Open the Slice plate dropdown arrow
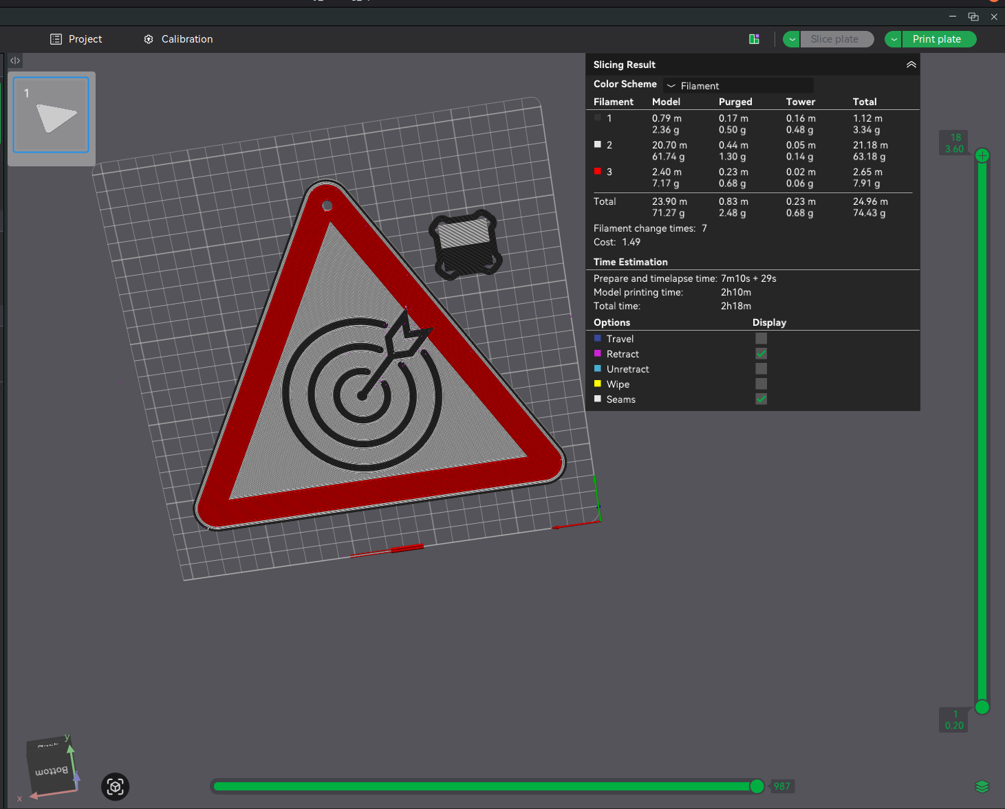This screenshot has height=809, width=1005. coord(792,39)
